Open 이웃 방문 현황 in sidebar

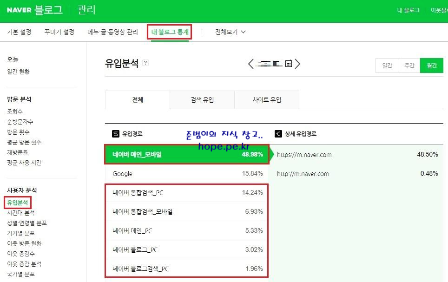click(24, 243)
